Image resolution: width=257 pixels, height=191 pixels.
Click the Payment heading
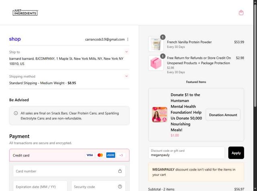[19, 136]
